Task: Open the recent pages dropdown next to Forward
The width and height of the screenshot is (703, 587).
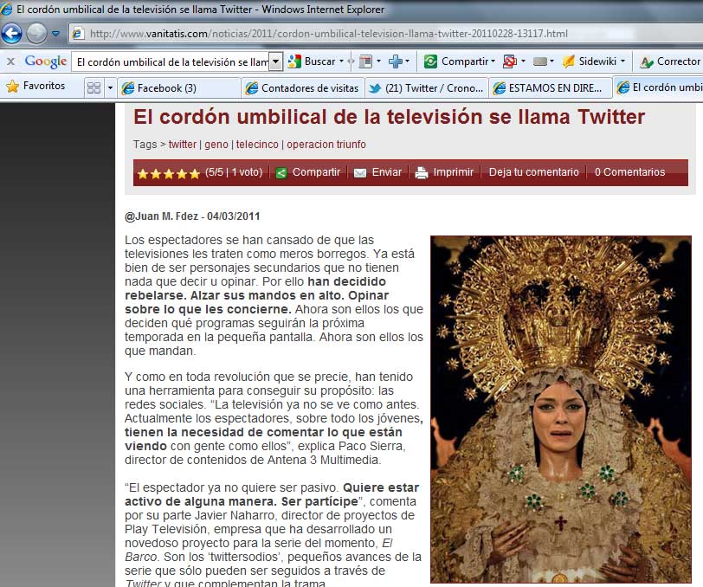Action: 55,34
